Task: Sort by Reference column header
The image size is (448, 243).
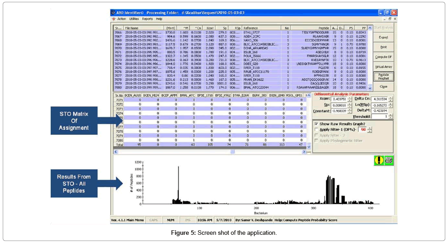Action: coord(261,28)
